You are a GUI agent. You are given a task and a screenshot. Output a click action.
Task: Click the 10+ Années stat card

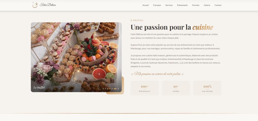pyautogui.click(x=176, y=88)
